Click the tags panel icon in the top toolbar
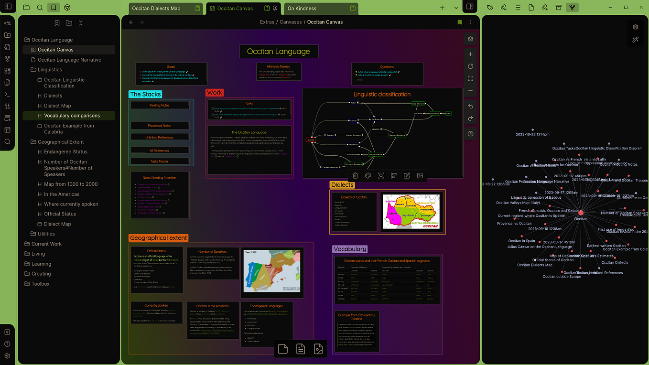This screenshot has height=365, width=649. pos(489,8)
